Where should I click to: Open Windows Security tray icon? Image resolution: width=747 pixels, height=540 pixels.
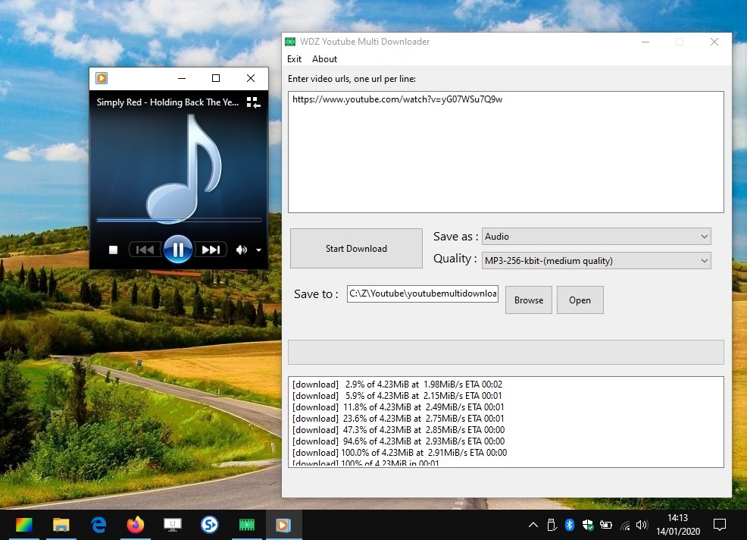[x=588, y=525]
